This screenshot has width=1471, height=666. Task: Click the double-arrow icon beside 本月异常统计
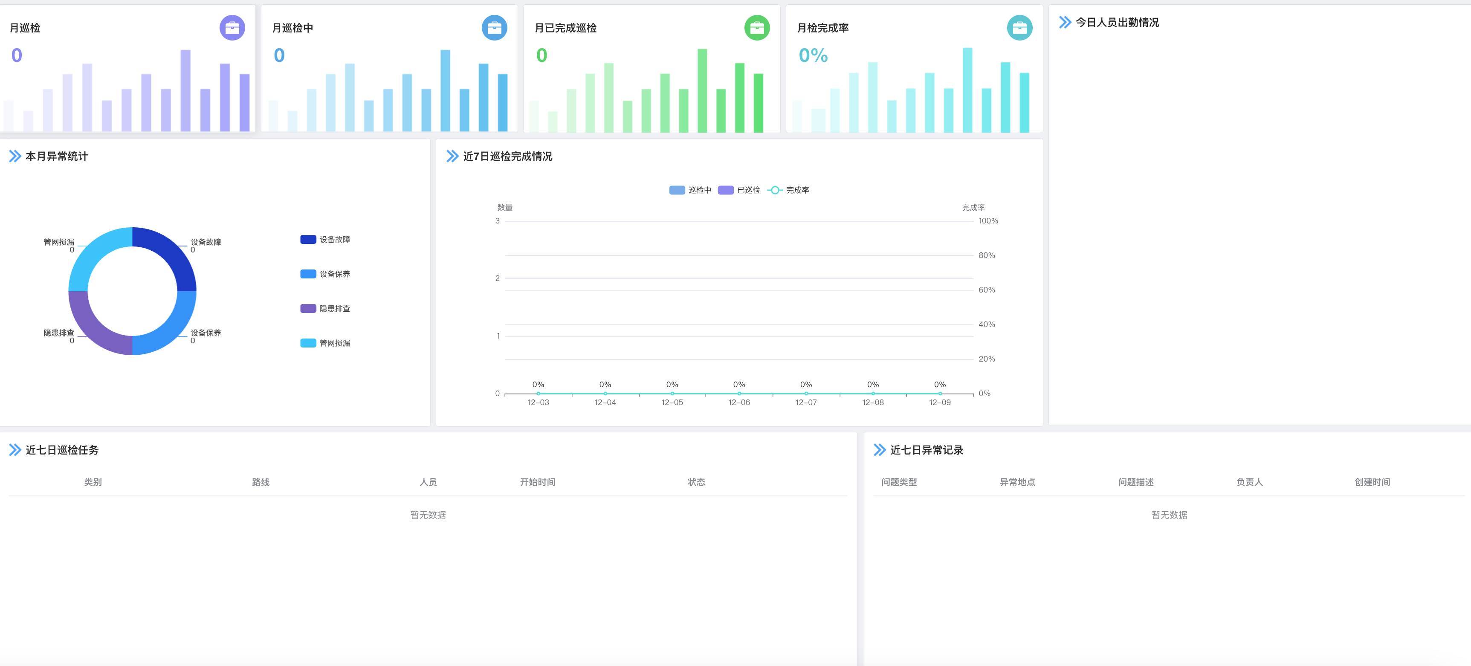(14, 156)
